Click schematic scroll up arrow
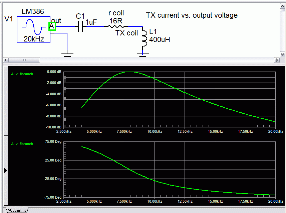This screenshot has width=286, height=213. 283,6
